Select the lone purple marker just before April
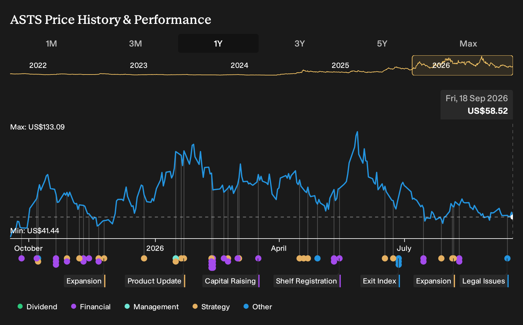 coord(258,258)
